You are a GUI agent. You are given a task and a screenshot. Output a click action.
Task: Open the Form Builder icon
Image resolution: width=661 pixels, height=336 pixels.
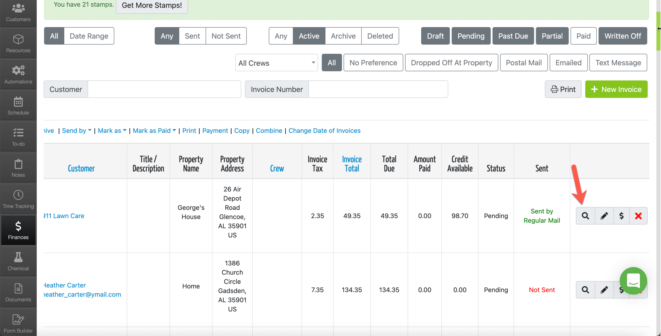point(18,319)
